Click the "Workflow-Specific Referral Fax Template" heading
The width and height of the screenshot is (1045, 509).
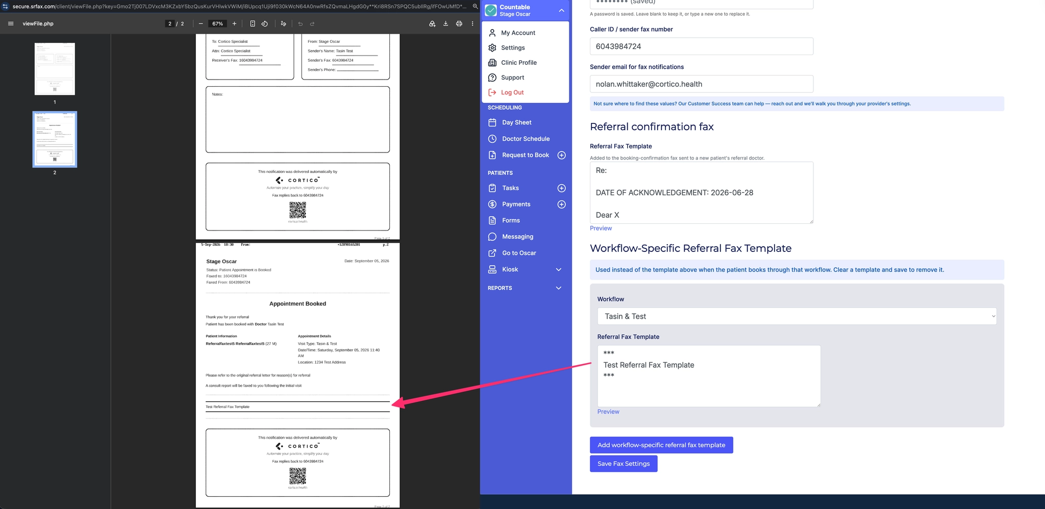[x=690, y=248]
